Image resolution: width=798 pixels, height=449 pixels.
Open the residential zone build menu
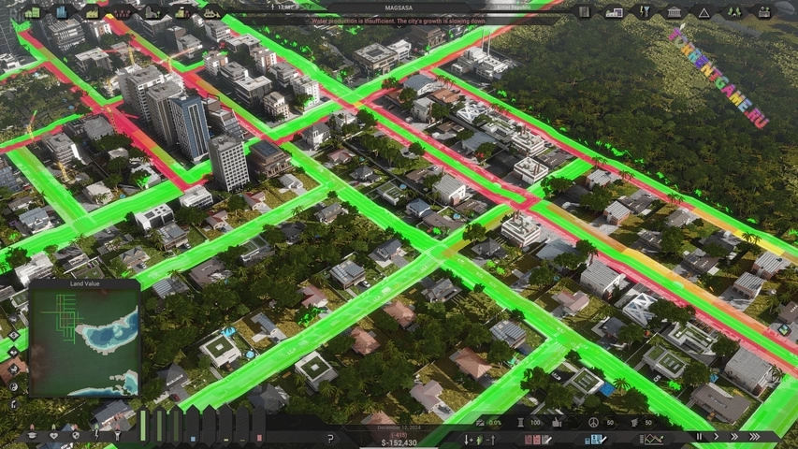coord(33,12)
